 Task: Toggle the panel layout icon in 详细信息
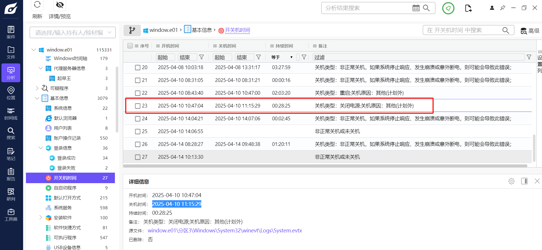[x=524, y=181]
